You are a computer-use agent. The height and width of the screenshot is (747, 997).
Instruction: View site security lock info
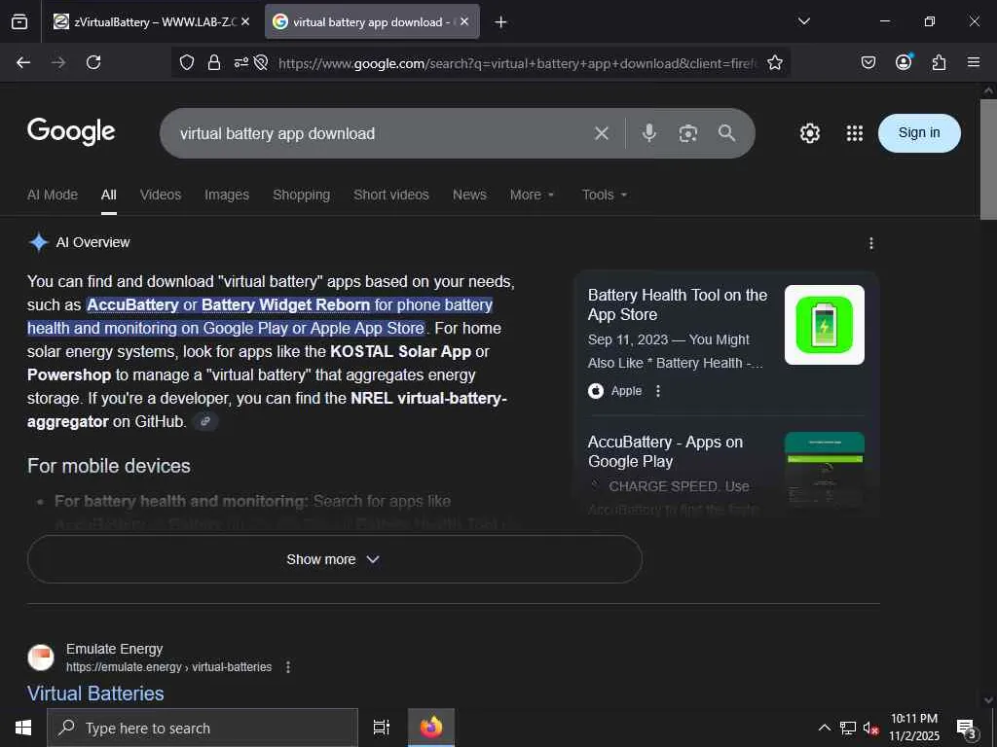pos(214,62)
